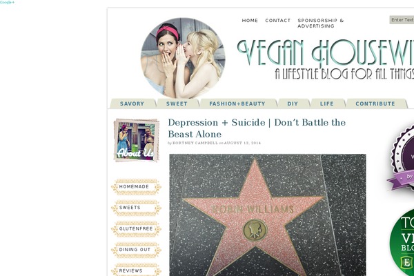Select the DIY tab

(x=293, y=103)
